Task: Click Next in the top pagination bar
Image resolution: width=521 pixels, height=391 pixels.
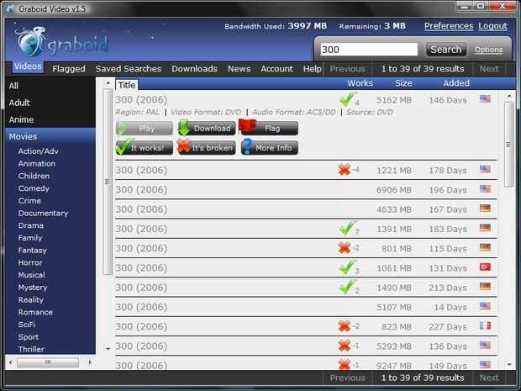Action: (x=489, y=69)
